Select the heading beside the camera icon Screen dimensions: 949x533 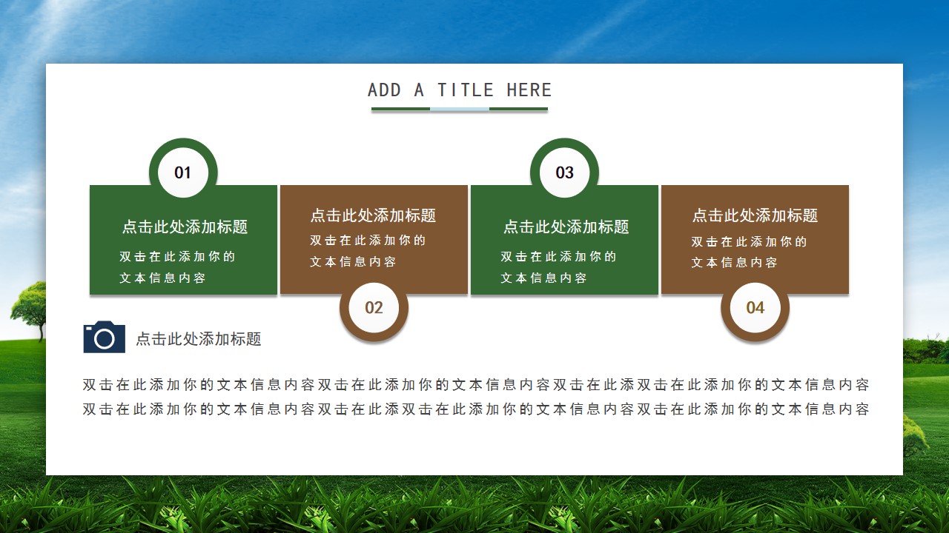(x=199, y=339)
